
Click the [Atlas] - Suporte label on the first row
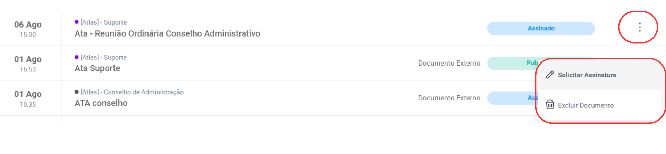[103, 22]
